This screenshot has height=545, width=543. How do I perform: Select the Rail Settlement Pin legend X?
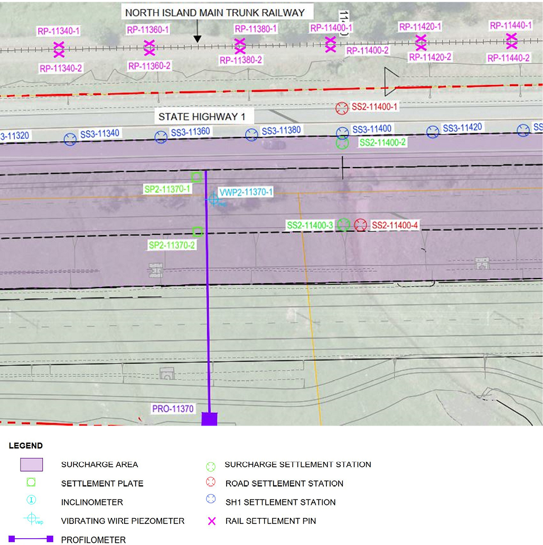pos(212,521)
